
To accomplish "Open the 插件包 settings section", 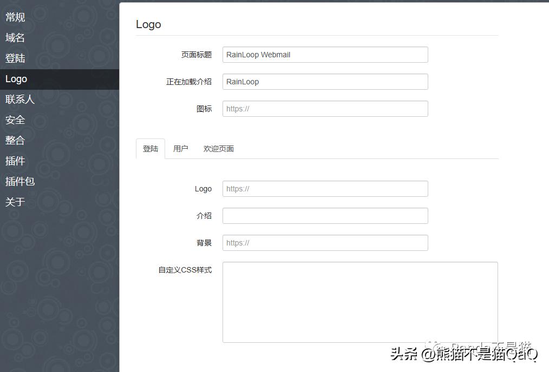I will point(19,181).
